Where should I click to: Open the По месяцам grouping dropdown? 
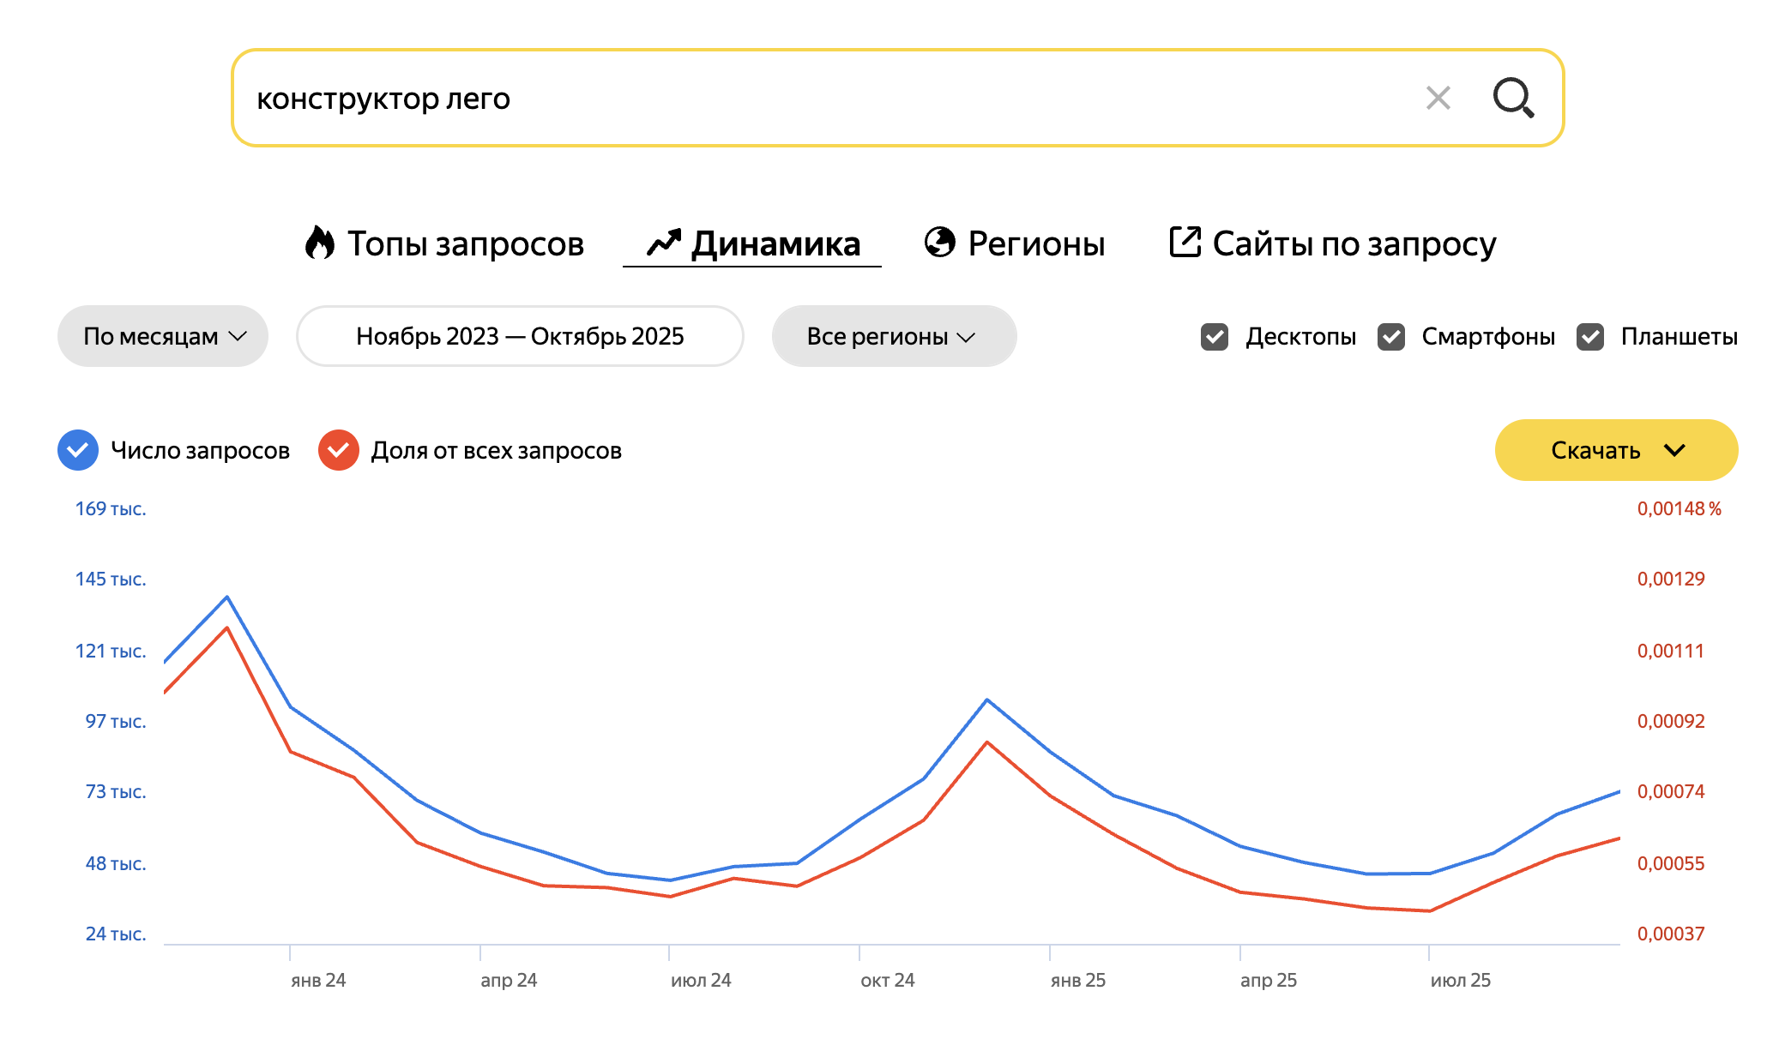[163, 336]
